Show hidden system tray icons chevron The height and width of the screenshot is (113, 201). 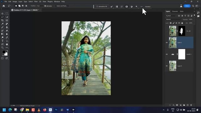coord(164,110)
